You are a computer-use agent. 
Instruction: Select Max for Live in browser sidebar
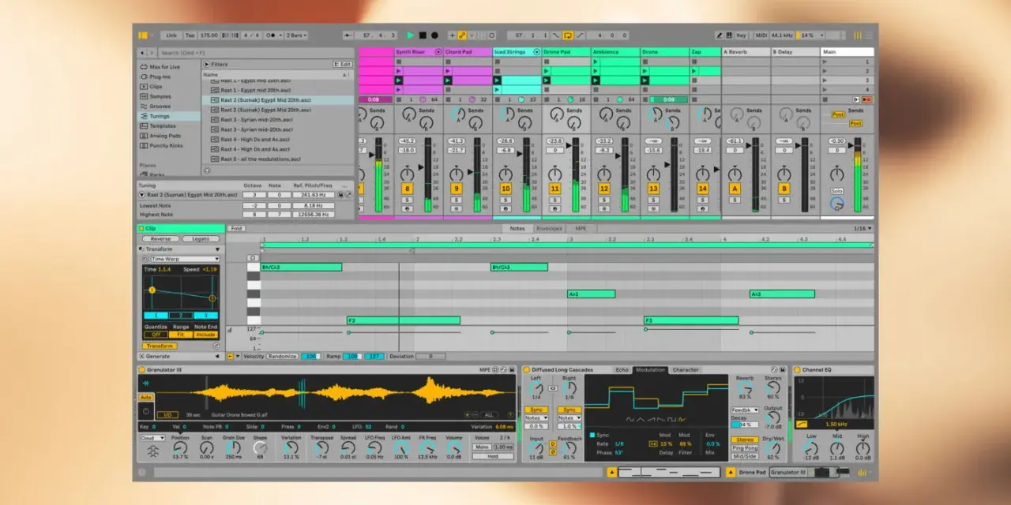(x=164, y=67)
